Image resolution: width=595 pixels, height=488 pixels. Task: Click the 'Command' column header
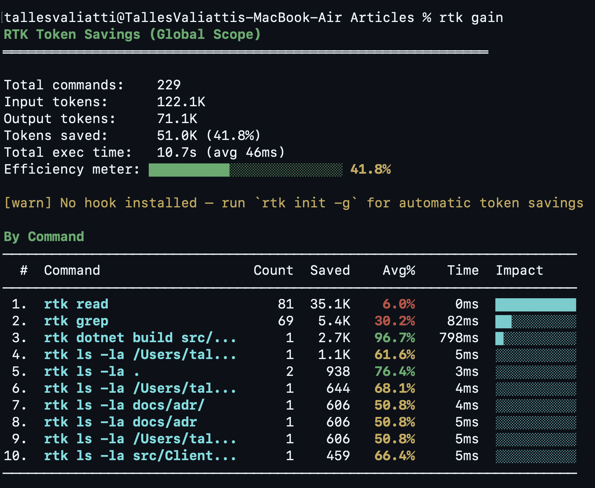72,270
